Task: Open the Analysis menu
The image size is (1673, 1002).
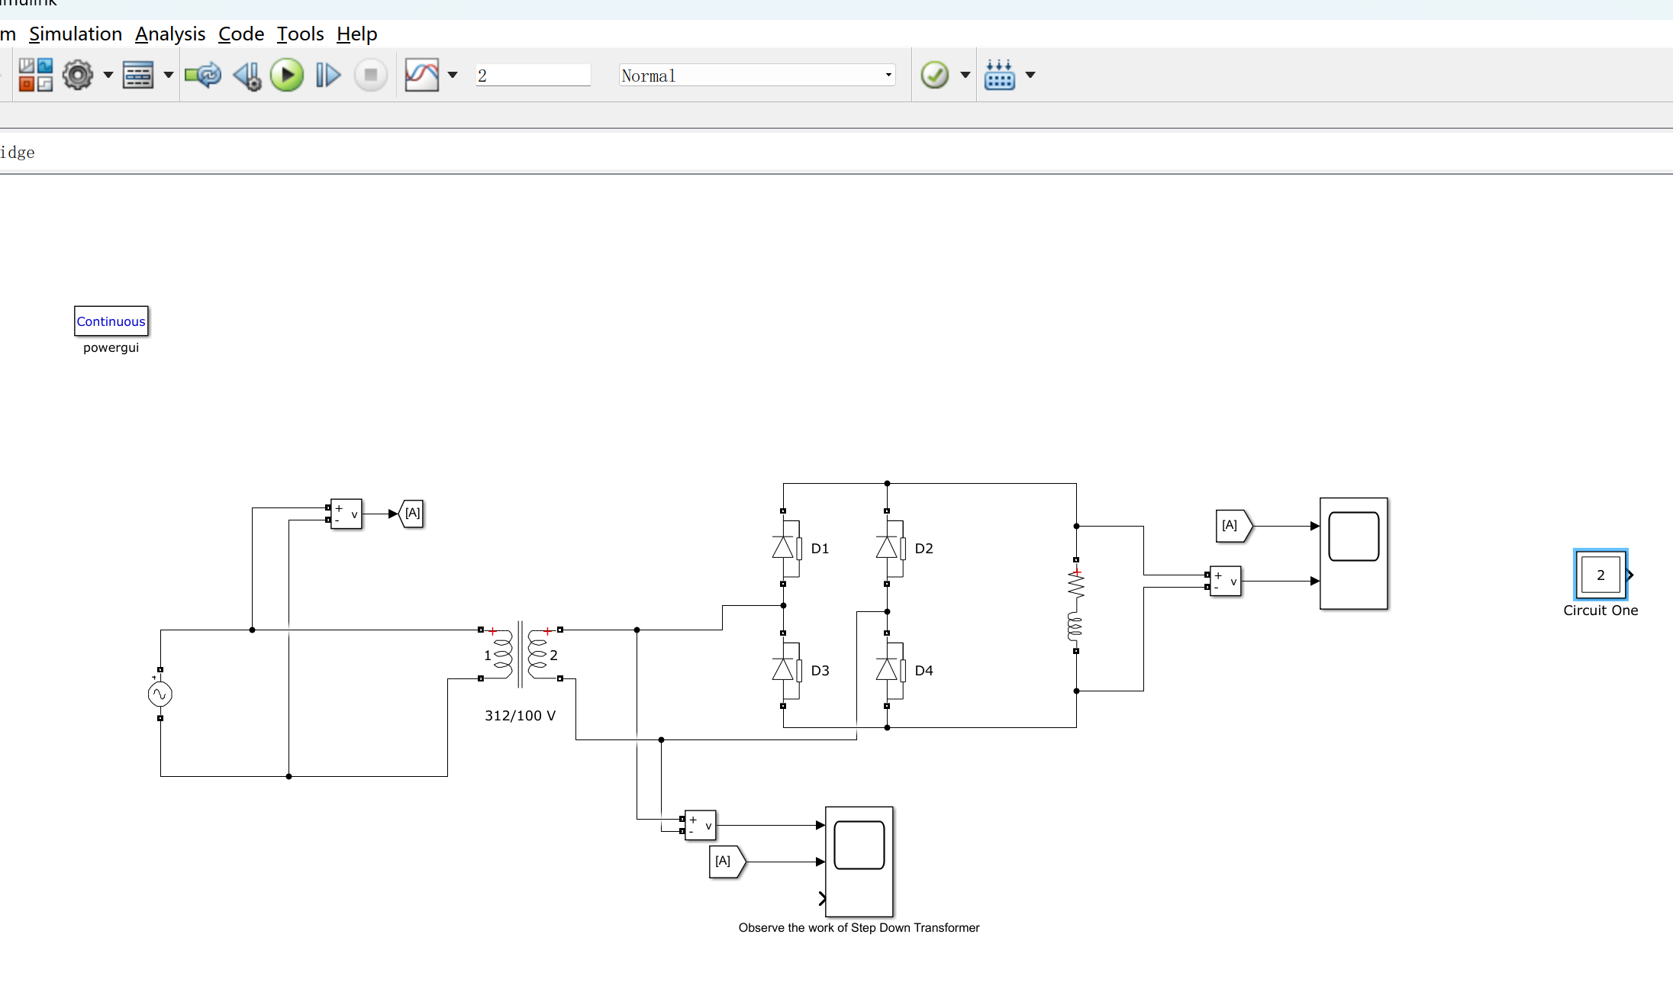Action: click(x=169, y=34)
